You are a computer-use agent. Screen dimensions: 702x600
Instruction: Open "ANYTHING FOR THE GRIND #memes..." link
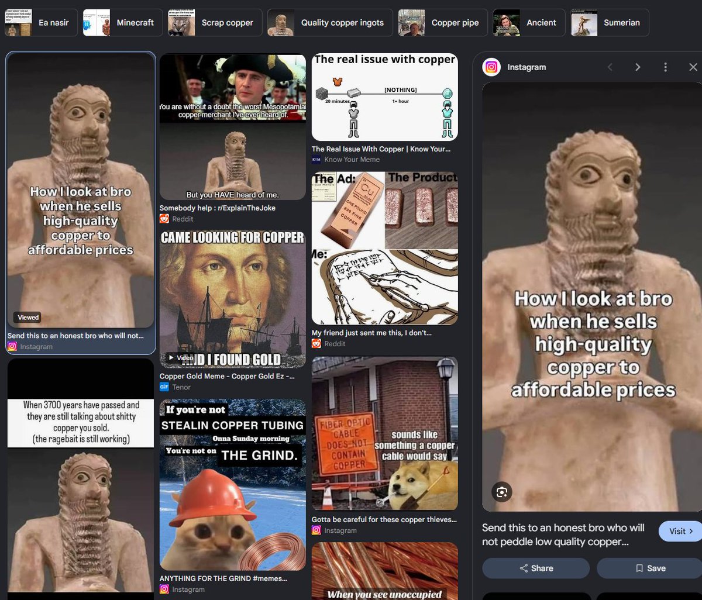click(223, 578)
